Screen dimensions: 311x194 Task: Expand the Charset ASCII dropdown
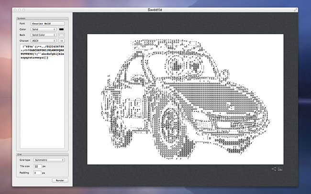point(44,41)
